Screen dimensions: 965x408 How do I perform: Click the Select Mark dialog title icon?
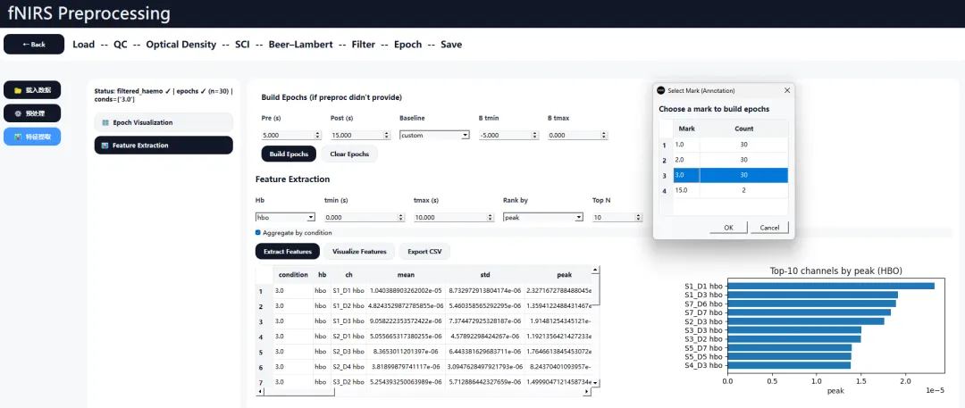point(661,90)
